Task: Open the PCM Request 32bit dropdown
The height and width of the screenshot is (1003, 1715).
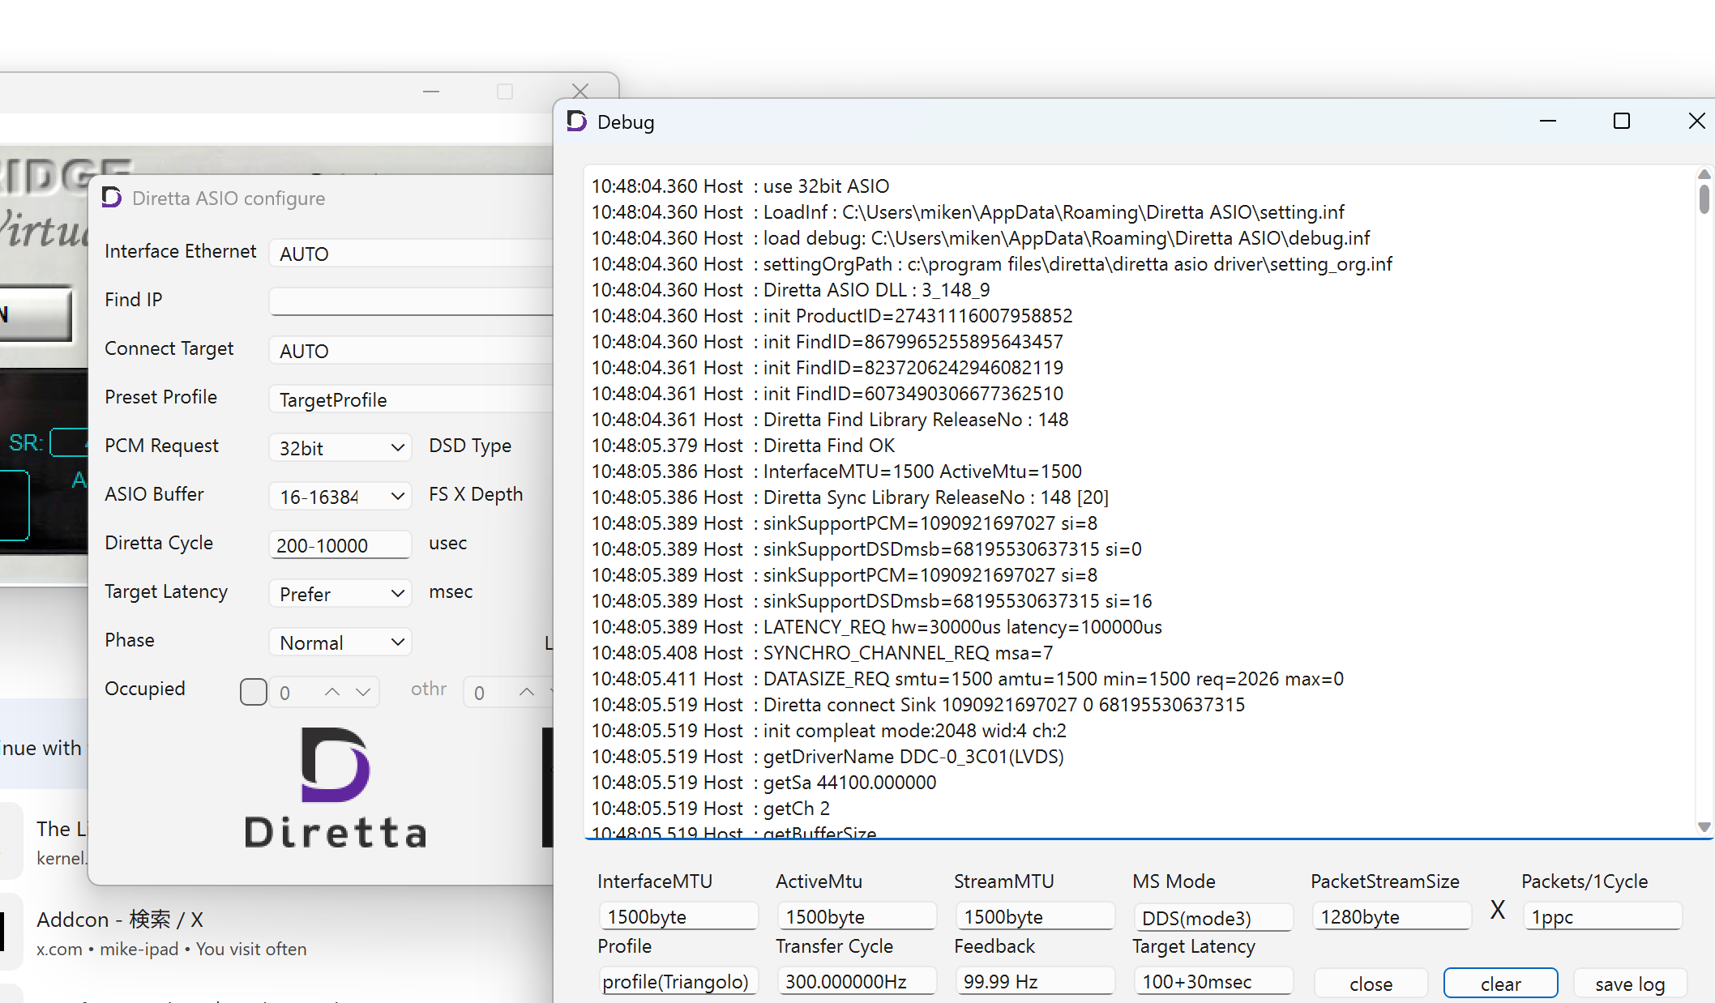Action: [340, 448]
